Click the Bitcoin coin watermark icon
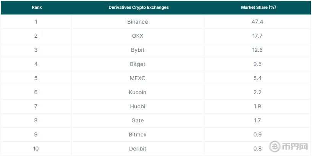Screen dimensions: 312x157 coord(275,146)
